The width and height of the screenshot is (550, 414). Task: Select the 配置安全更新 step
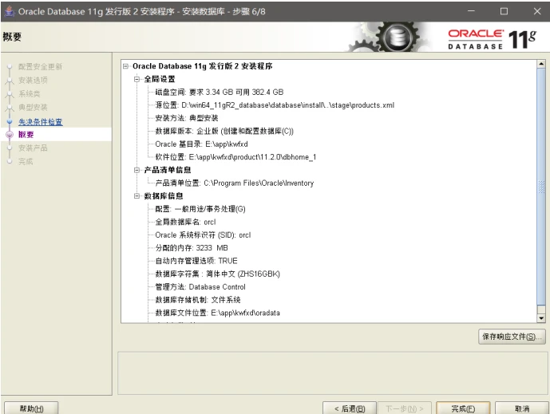40,66
